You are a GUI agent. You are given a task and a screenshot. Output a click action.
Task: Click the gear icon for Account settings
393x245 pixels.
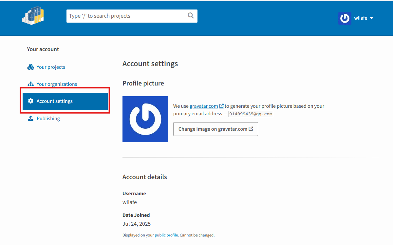(x=31, y=101)
